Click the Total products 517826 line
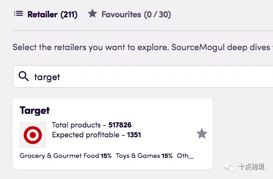 point(92,125)
